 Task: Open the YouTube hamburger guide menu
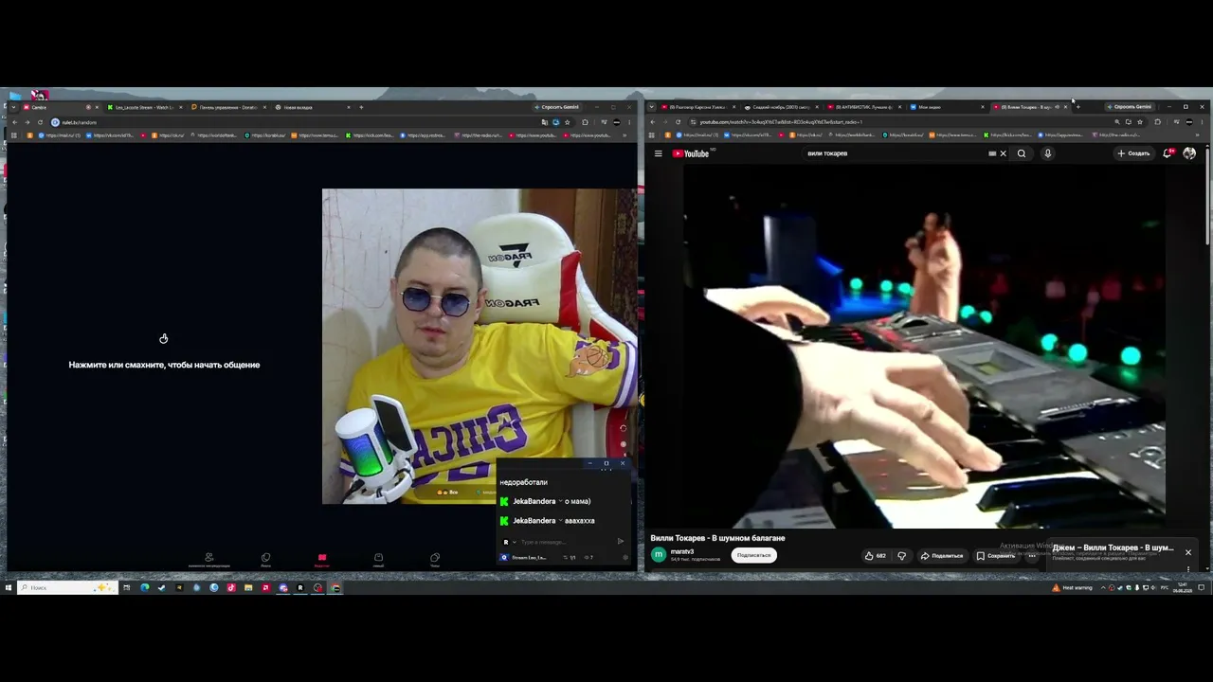[658, 153]
